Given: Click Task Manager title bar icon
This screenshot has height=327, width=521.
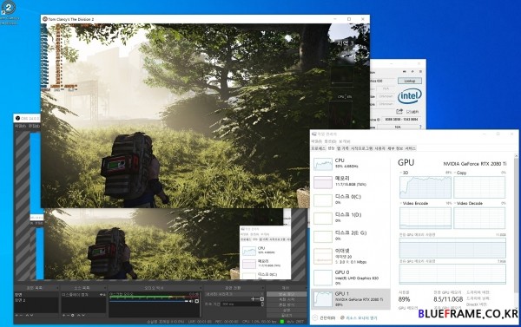Looking at the screenshot, I should [x=314, y=134].
